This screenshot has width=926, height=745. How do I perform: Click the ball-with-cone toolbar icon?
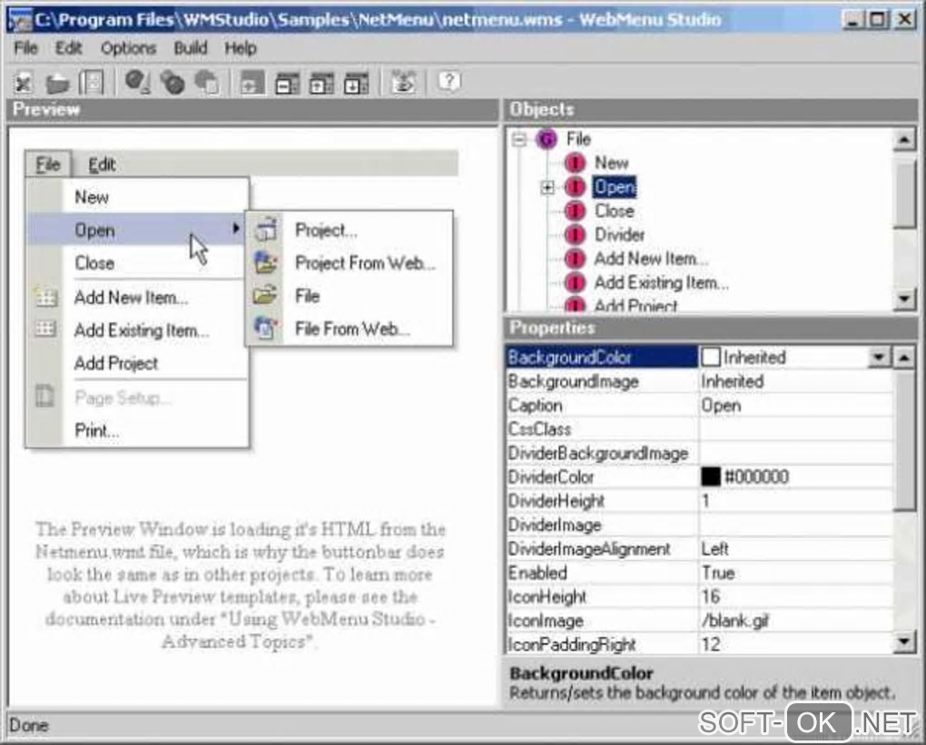[x=138, y=82]
